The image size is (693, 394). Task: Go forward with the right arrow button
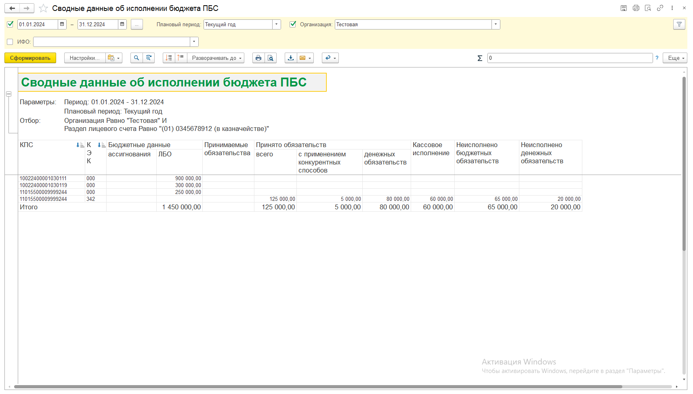coord(27,8)
